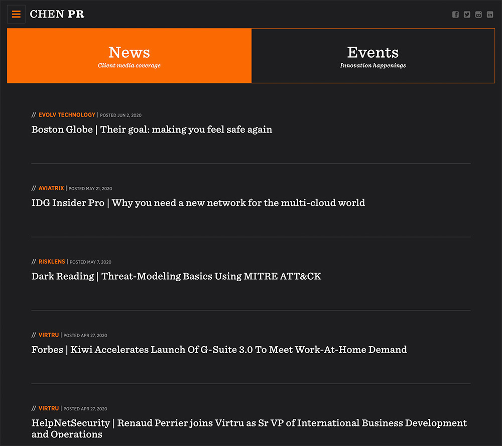Screen dimensions: 502x446
Task: Open the Twitter social link
Action: point(467,15)
